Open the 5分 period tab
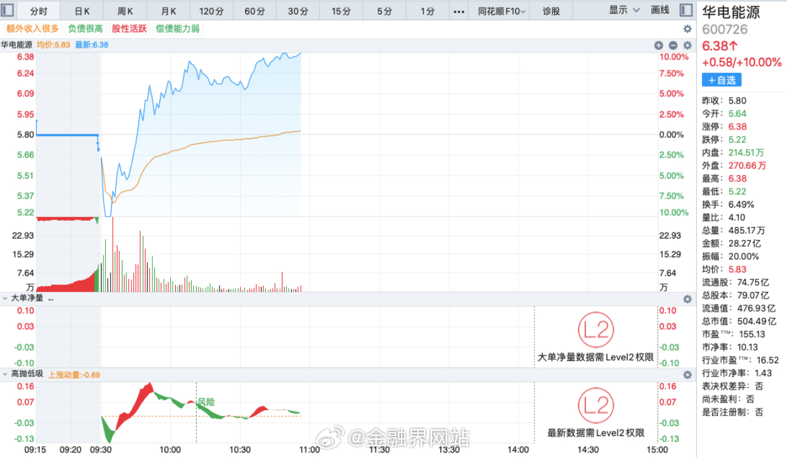The image size is (787, 457). click(x=384, y=11)
